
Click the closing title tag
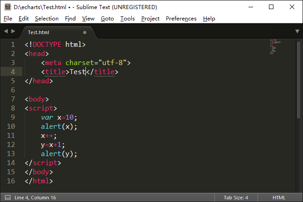click(102, 72)
